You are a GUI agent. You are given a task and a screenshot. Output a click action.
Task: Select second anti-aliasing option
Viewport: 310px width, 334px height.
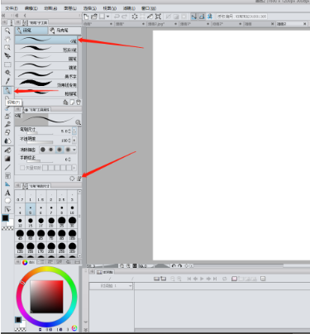click(x=51, y=150)
